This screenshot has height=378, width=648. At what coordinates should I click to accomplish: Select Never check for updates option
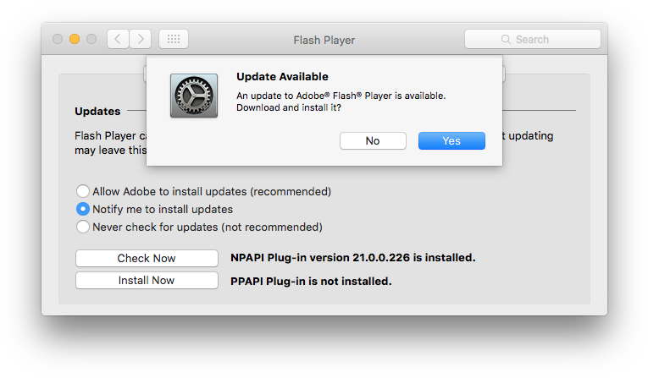(x=83, y=227)
